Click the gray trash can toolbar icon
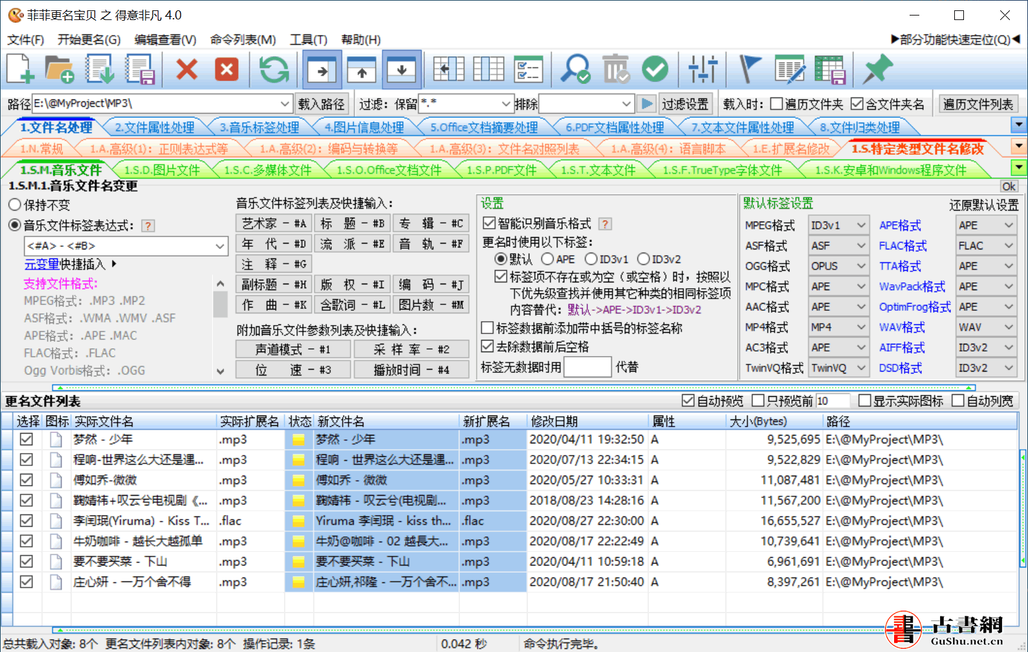The height and width of the screenshot is (652, 1028). coord(615,69)
